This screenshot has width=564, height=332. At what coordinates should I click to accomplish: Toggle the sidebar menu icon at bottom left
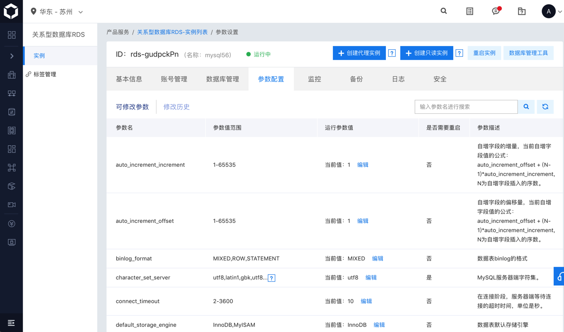click(x=11, y=323)
